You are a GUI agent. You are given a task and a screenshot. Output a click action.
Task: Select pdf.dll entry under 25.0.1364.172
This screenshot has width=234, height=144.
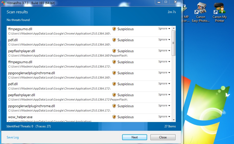click(x=89, y=86)
